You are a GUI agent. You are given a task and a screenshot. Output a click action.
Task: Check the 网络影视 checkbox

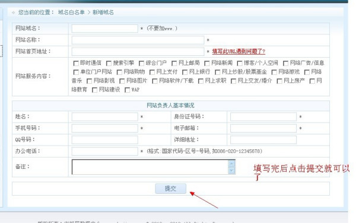pyautogui.click(x=90, y=81)
